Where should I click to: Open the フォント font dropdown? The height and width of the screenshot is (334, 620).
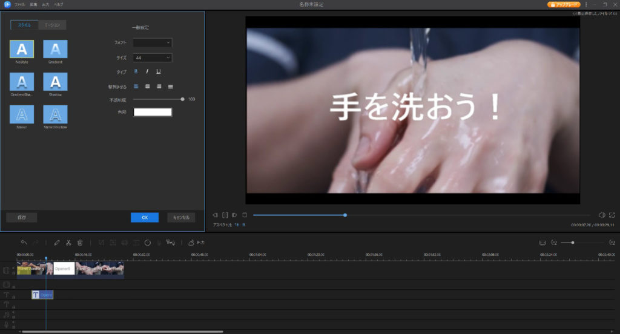click(x=152, y=43)
